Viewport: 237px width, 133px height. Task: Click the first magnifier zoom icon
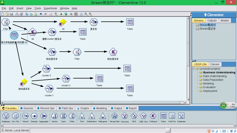(86, 14)
